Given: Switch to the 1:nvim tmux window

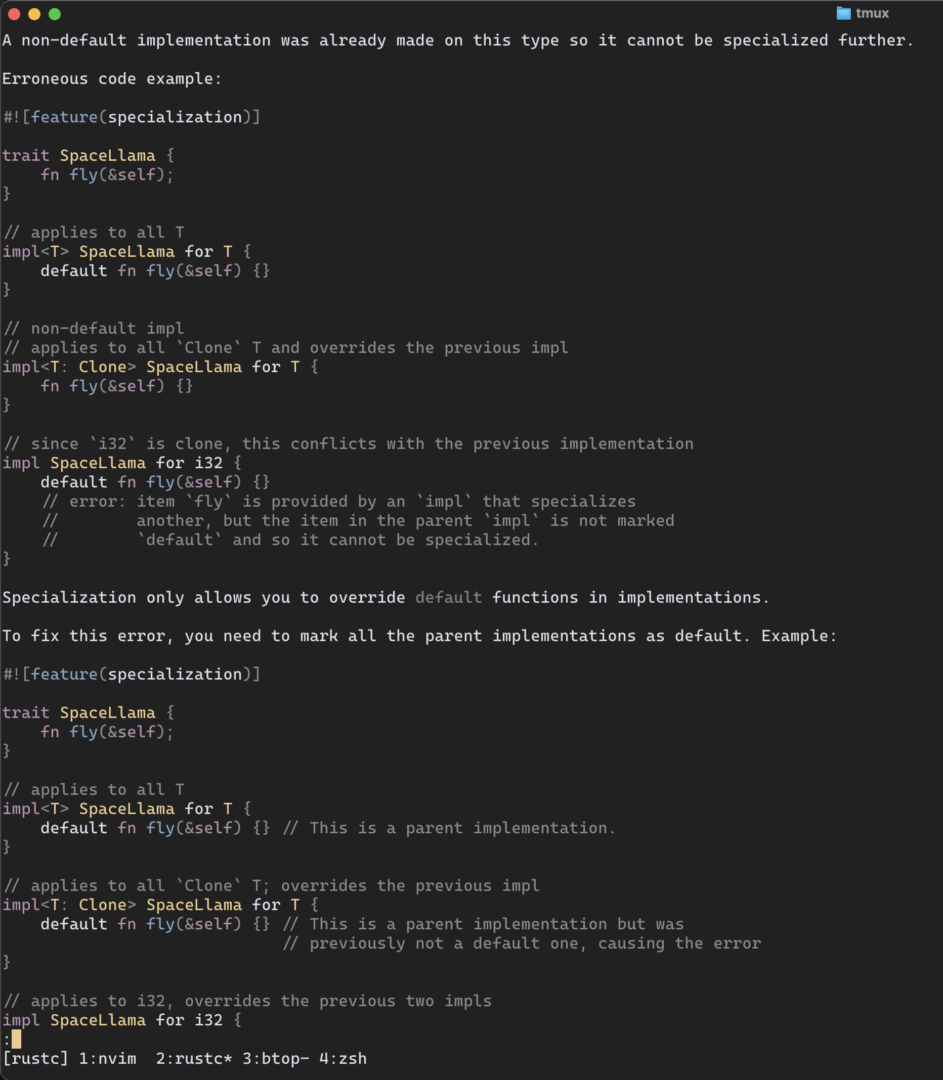Looking at the screenshot, I should (x=107, y=1058).
